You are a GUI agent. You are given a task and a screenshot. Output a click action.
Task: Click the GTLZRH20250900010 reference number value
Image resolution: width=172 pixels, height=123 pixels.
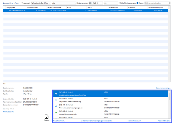30,102
